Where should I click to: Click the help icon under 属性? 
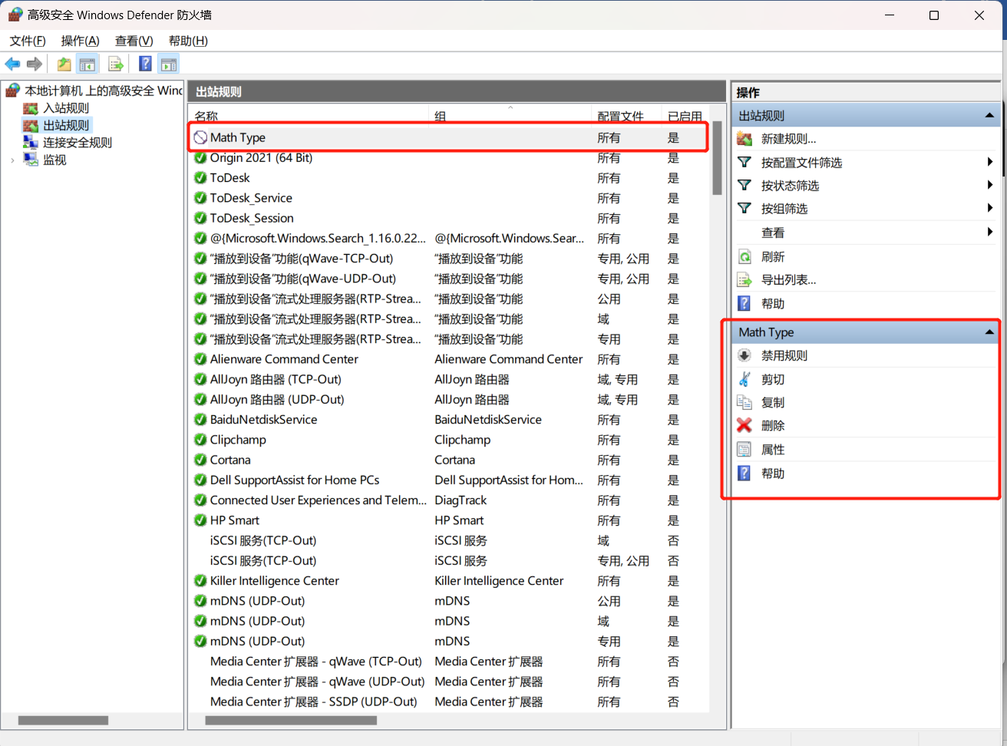[745, 474]
